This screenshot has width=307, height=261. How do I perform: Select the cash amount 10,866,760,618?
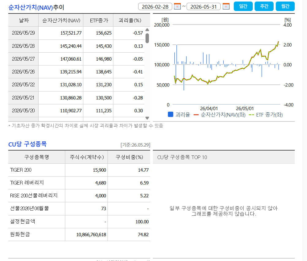click(91, 235)
